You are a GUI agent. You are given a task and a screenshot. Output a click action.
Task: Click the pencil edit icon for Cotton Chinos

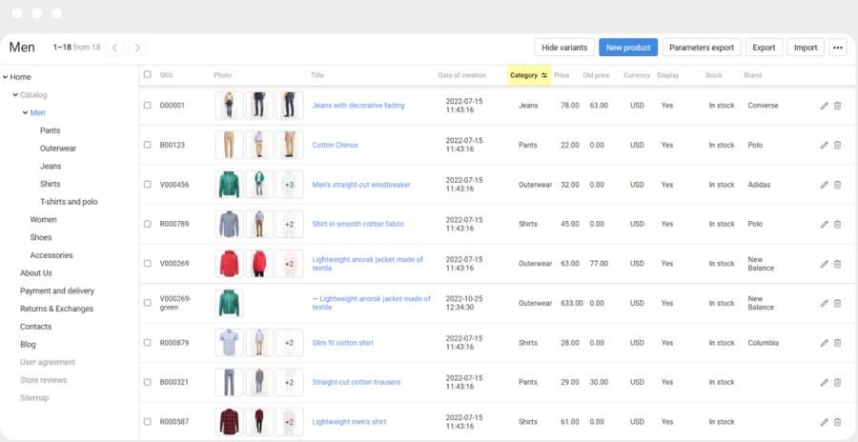824,145
